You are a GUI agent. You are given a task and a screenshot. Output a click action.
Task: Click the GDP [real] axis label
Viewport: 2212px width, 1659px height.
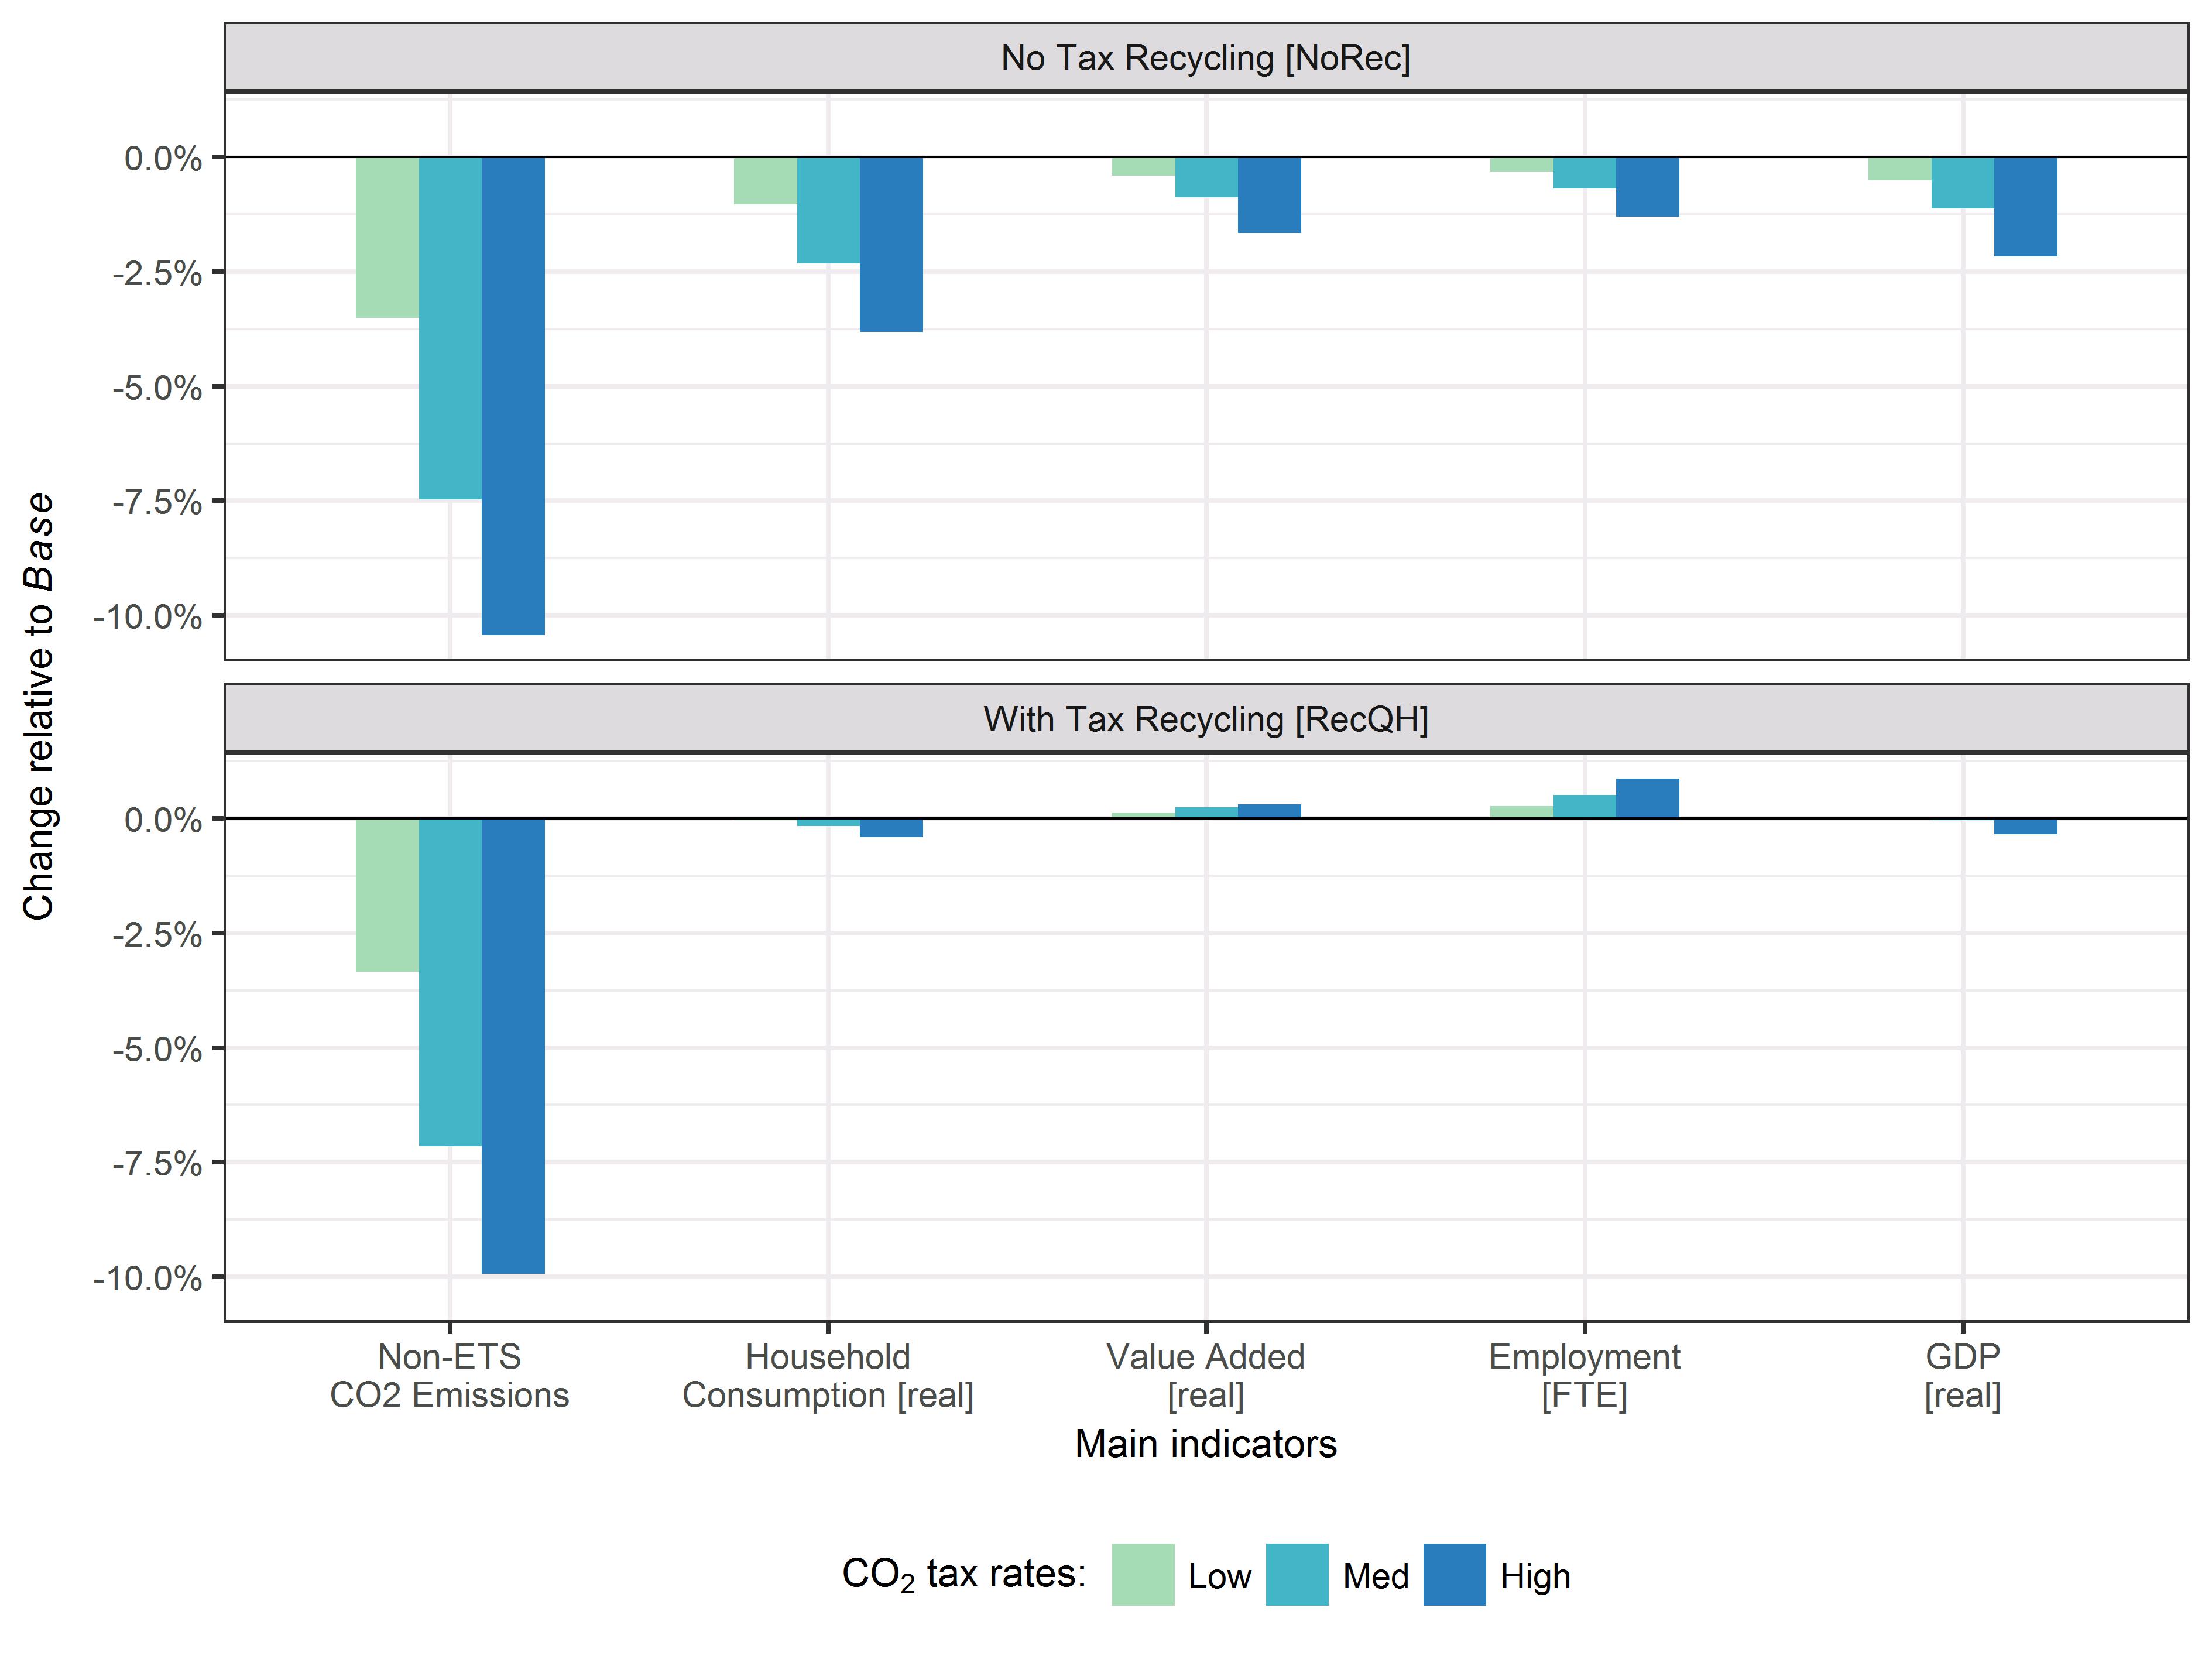(x=1962, y=1375)
